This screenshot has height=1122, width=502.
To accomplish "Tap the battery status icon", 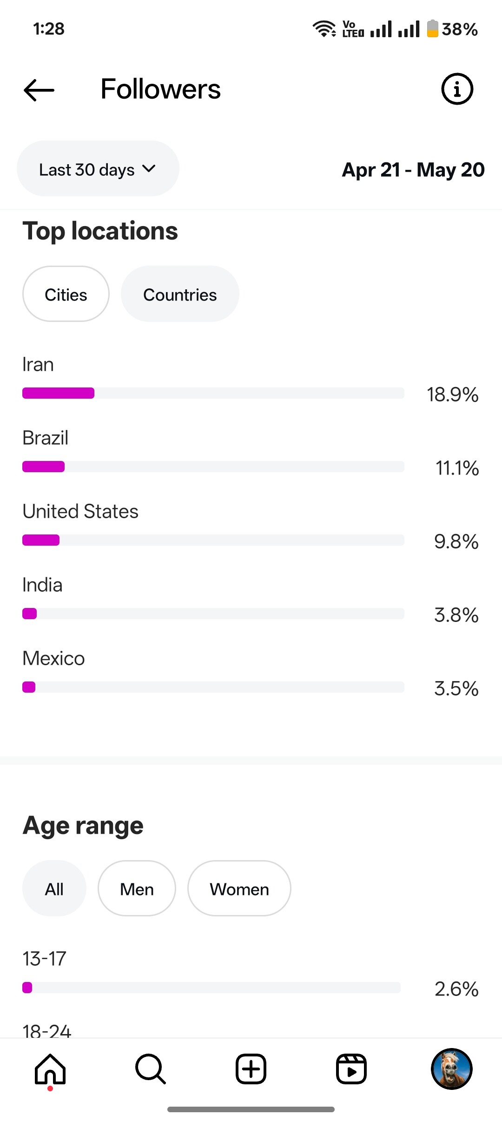I will tap(432, 28).
